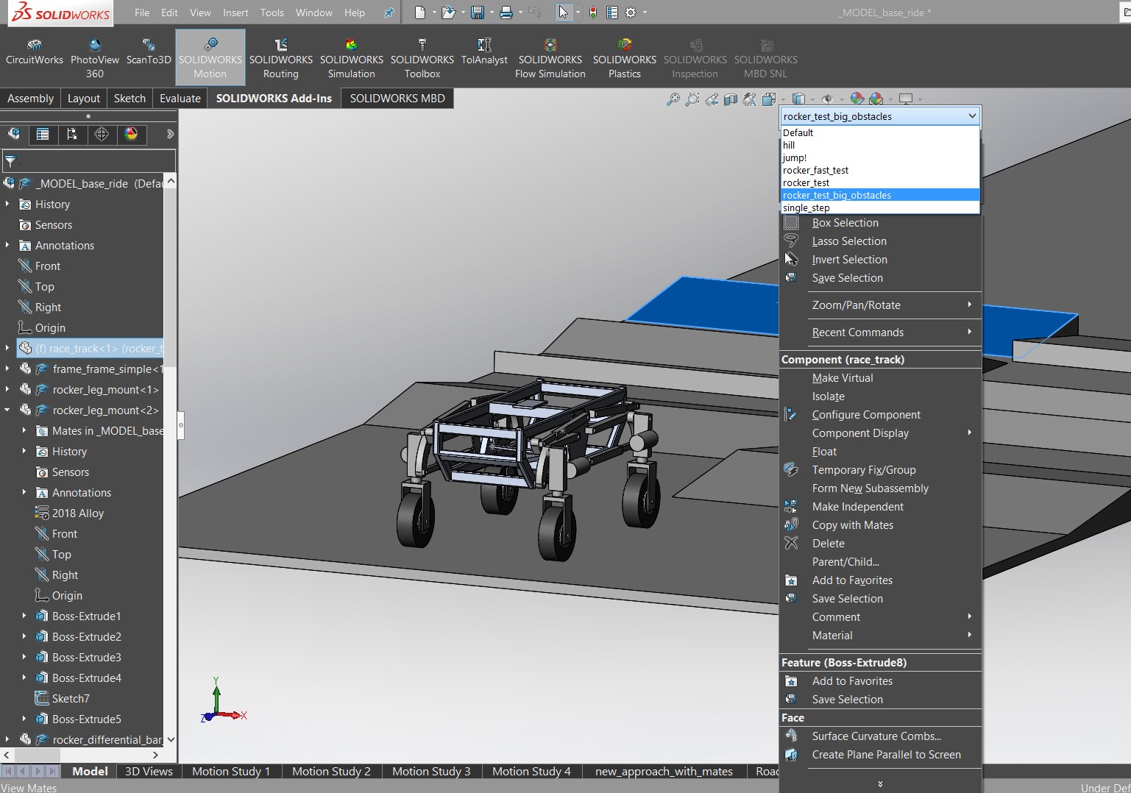
Task: Click the Rebuild traffic light icon
Action: point(592,13)
